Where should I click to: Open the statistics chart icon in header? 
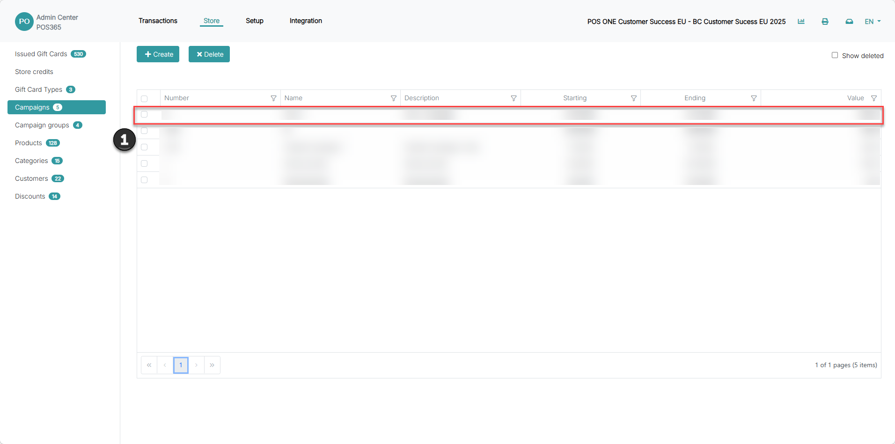[x=801, y=22]
